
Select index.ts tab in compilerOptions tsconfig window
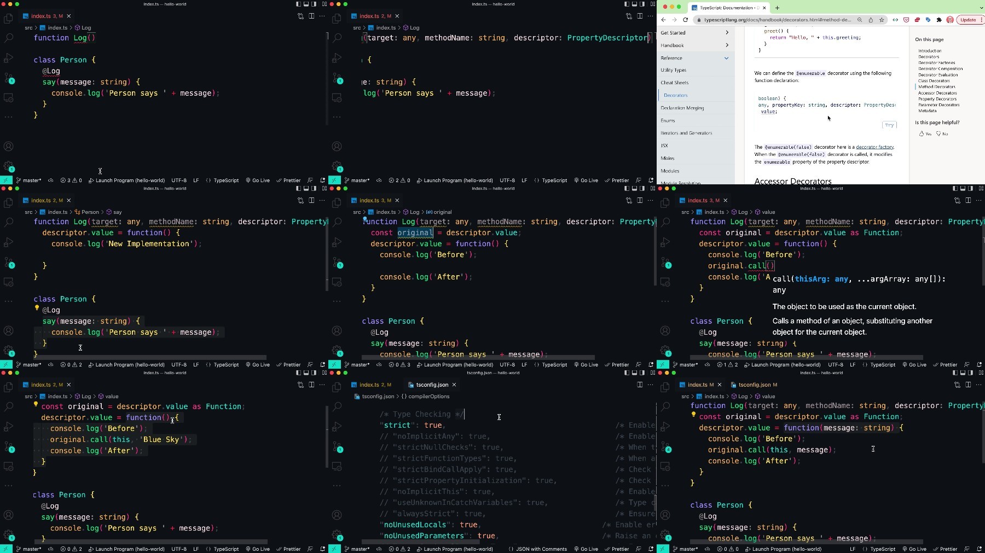pos(375,385)
